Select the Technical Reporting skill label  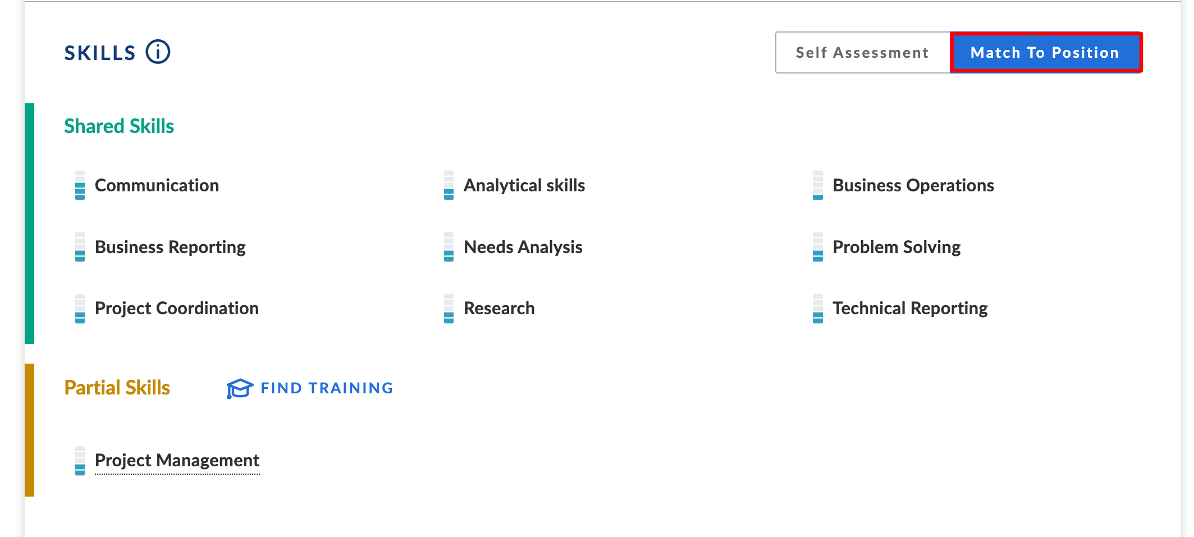[x=910, y=309]
